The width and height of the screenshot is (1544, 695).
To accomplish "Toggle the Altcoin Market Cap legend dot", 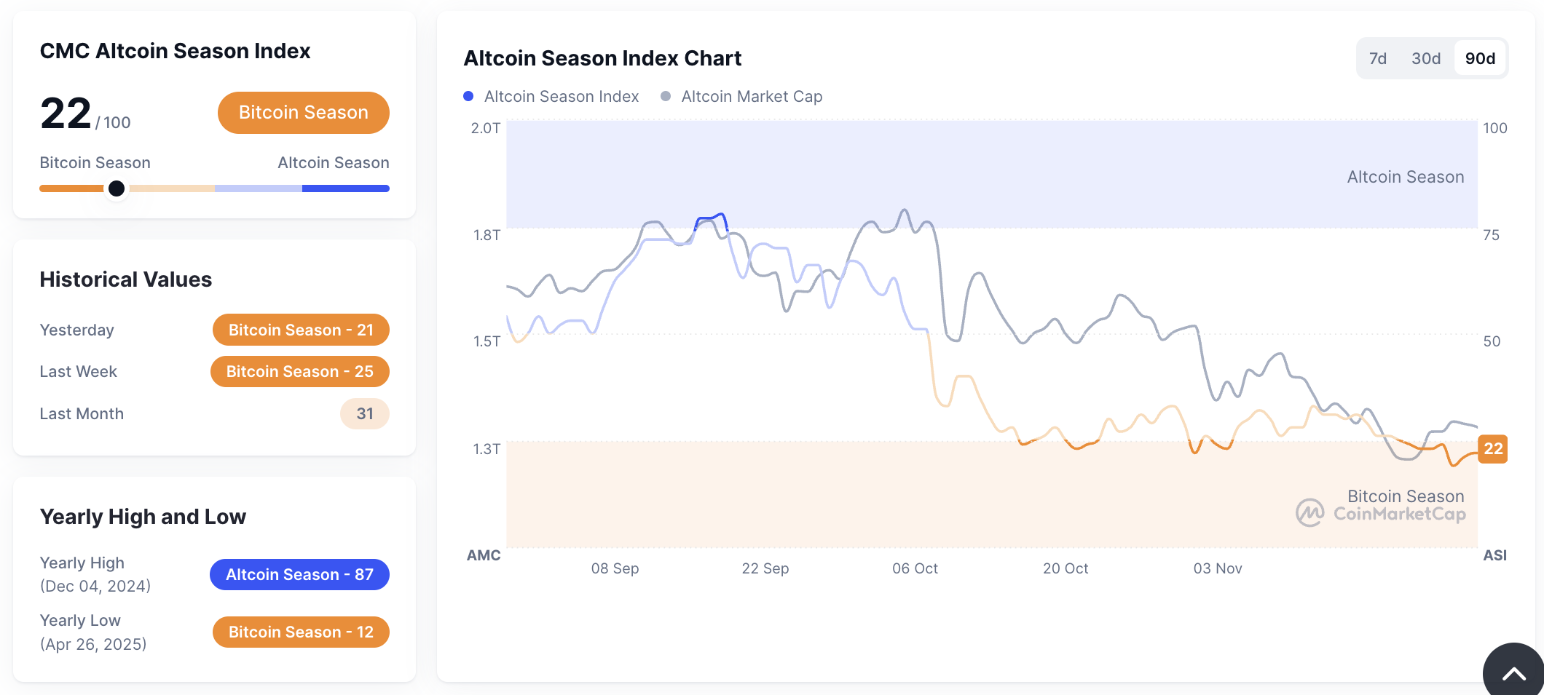I will click(665, 96).
